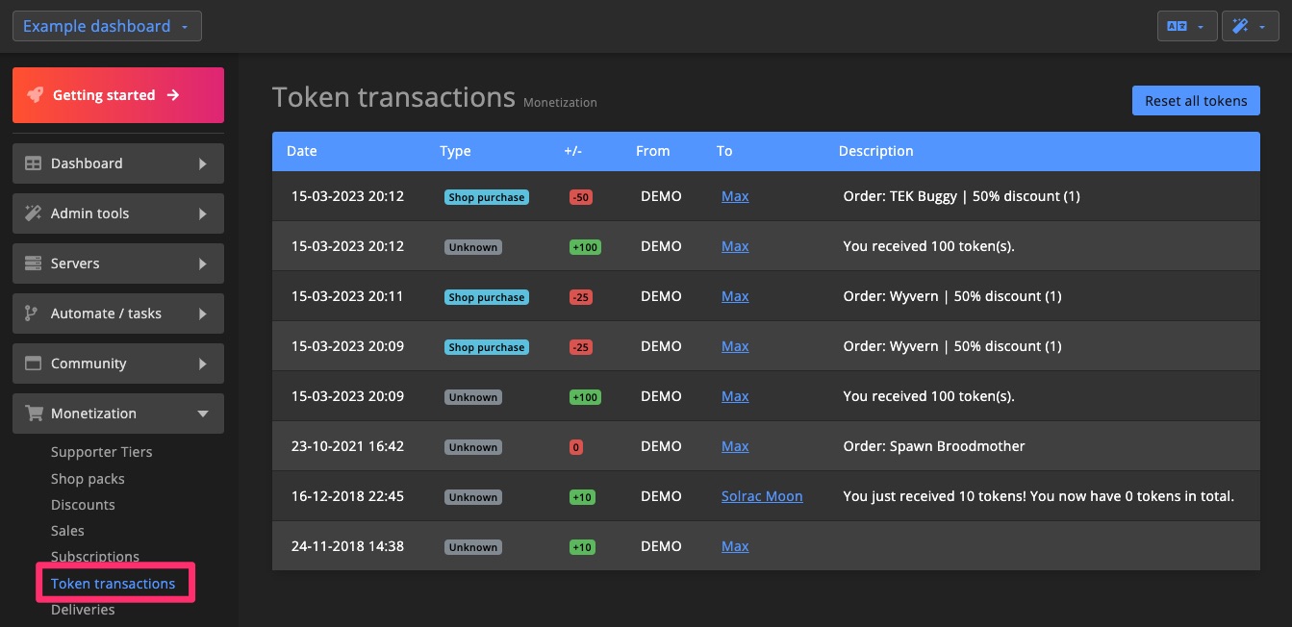
Task: Click the Shop purchase badge on the TEK Buggy row
Action: tap(487, 196)
